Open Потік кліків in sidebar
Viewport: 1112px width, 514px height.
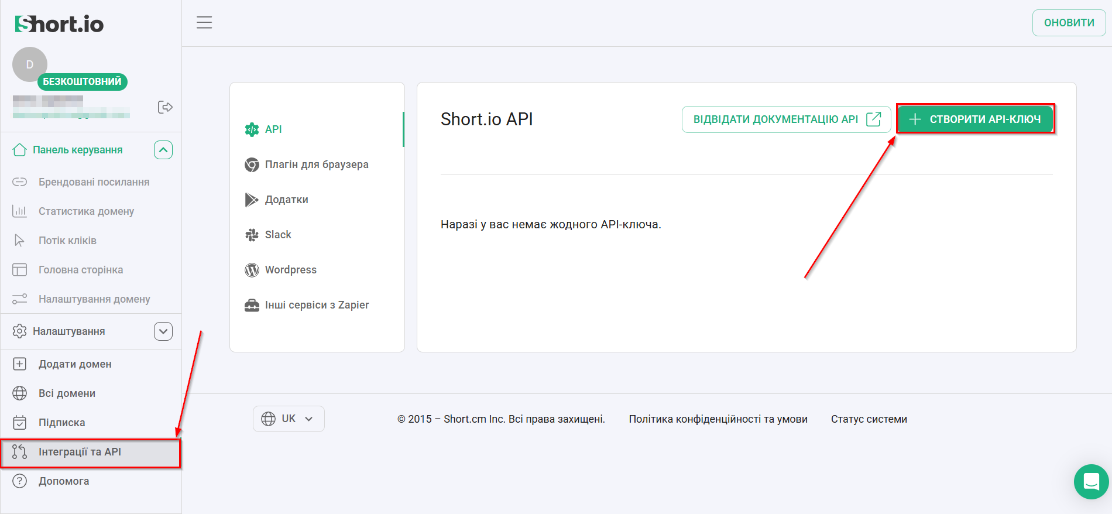[x=91, y=241]
